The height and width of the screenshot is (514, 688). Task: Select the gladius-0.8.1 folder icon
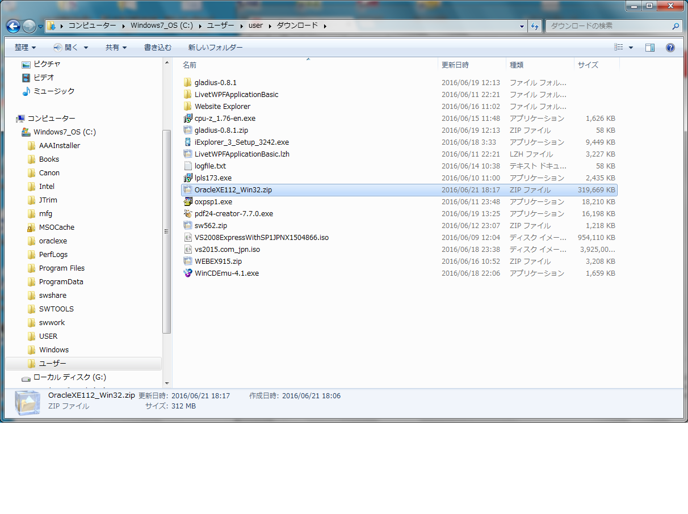click(x=188, y=82)
